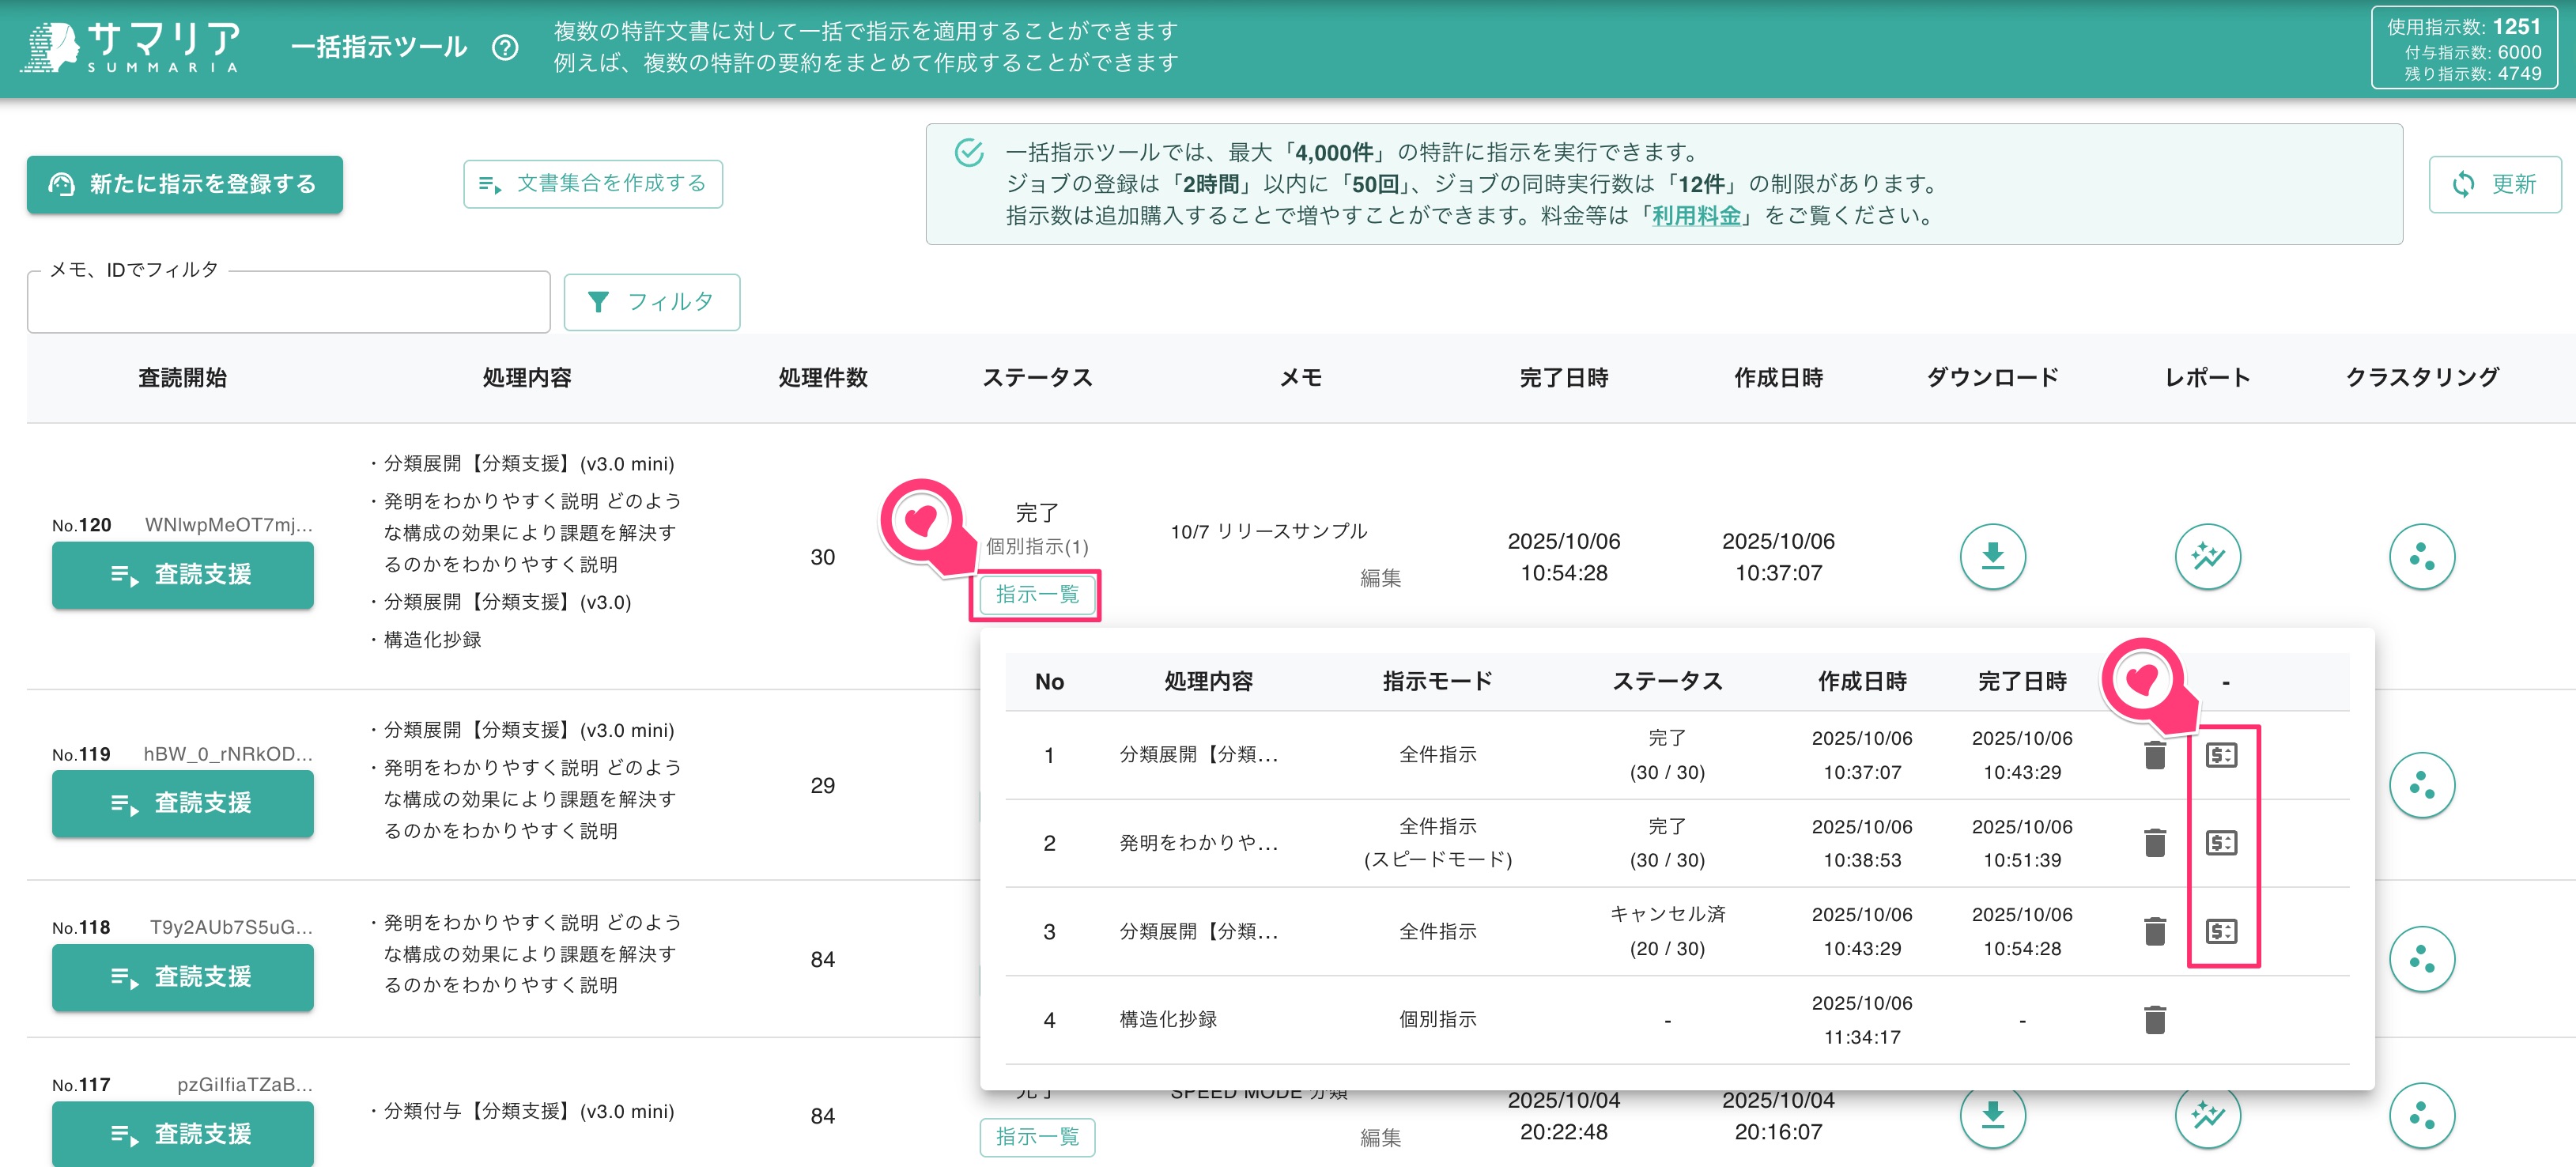
Task: Click the 指示モード popup column header
Action: point(1437,682)
